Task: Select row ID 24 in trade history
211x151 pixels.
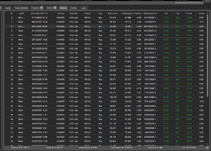Action: (x=105, y=66)
